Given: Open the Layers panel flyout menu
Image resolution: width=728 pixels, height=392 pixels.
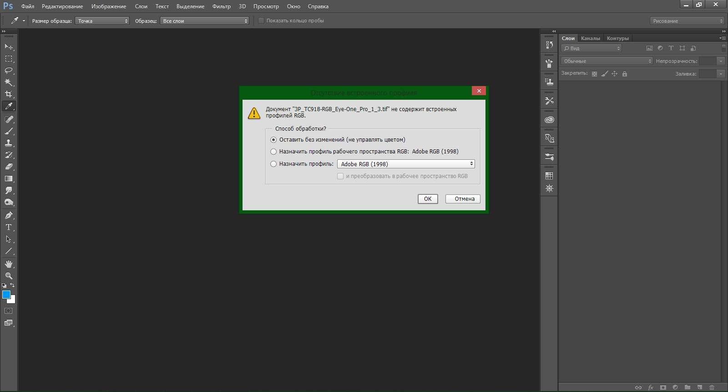Looking at the screenshot, I should 723,38.
